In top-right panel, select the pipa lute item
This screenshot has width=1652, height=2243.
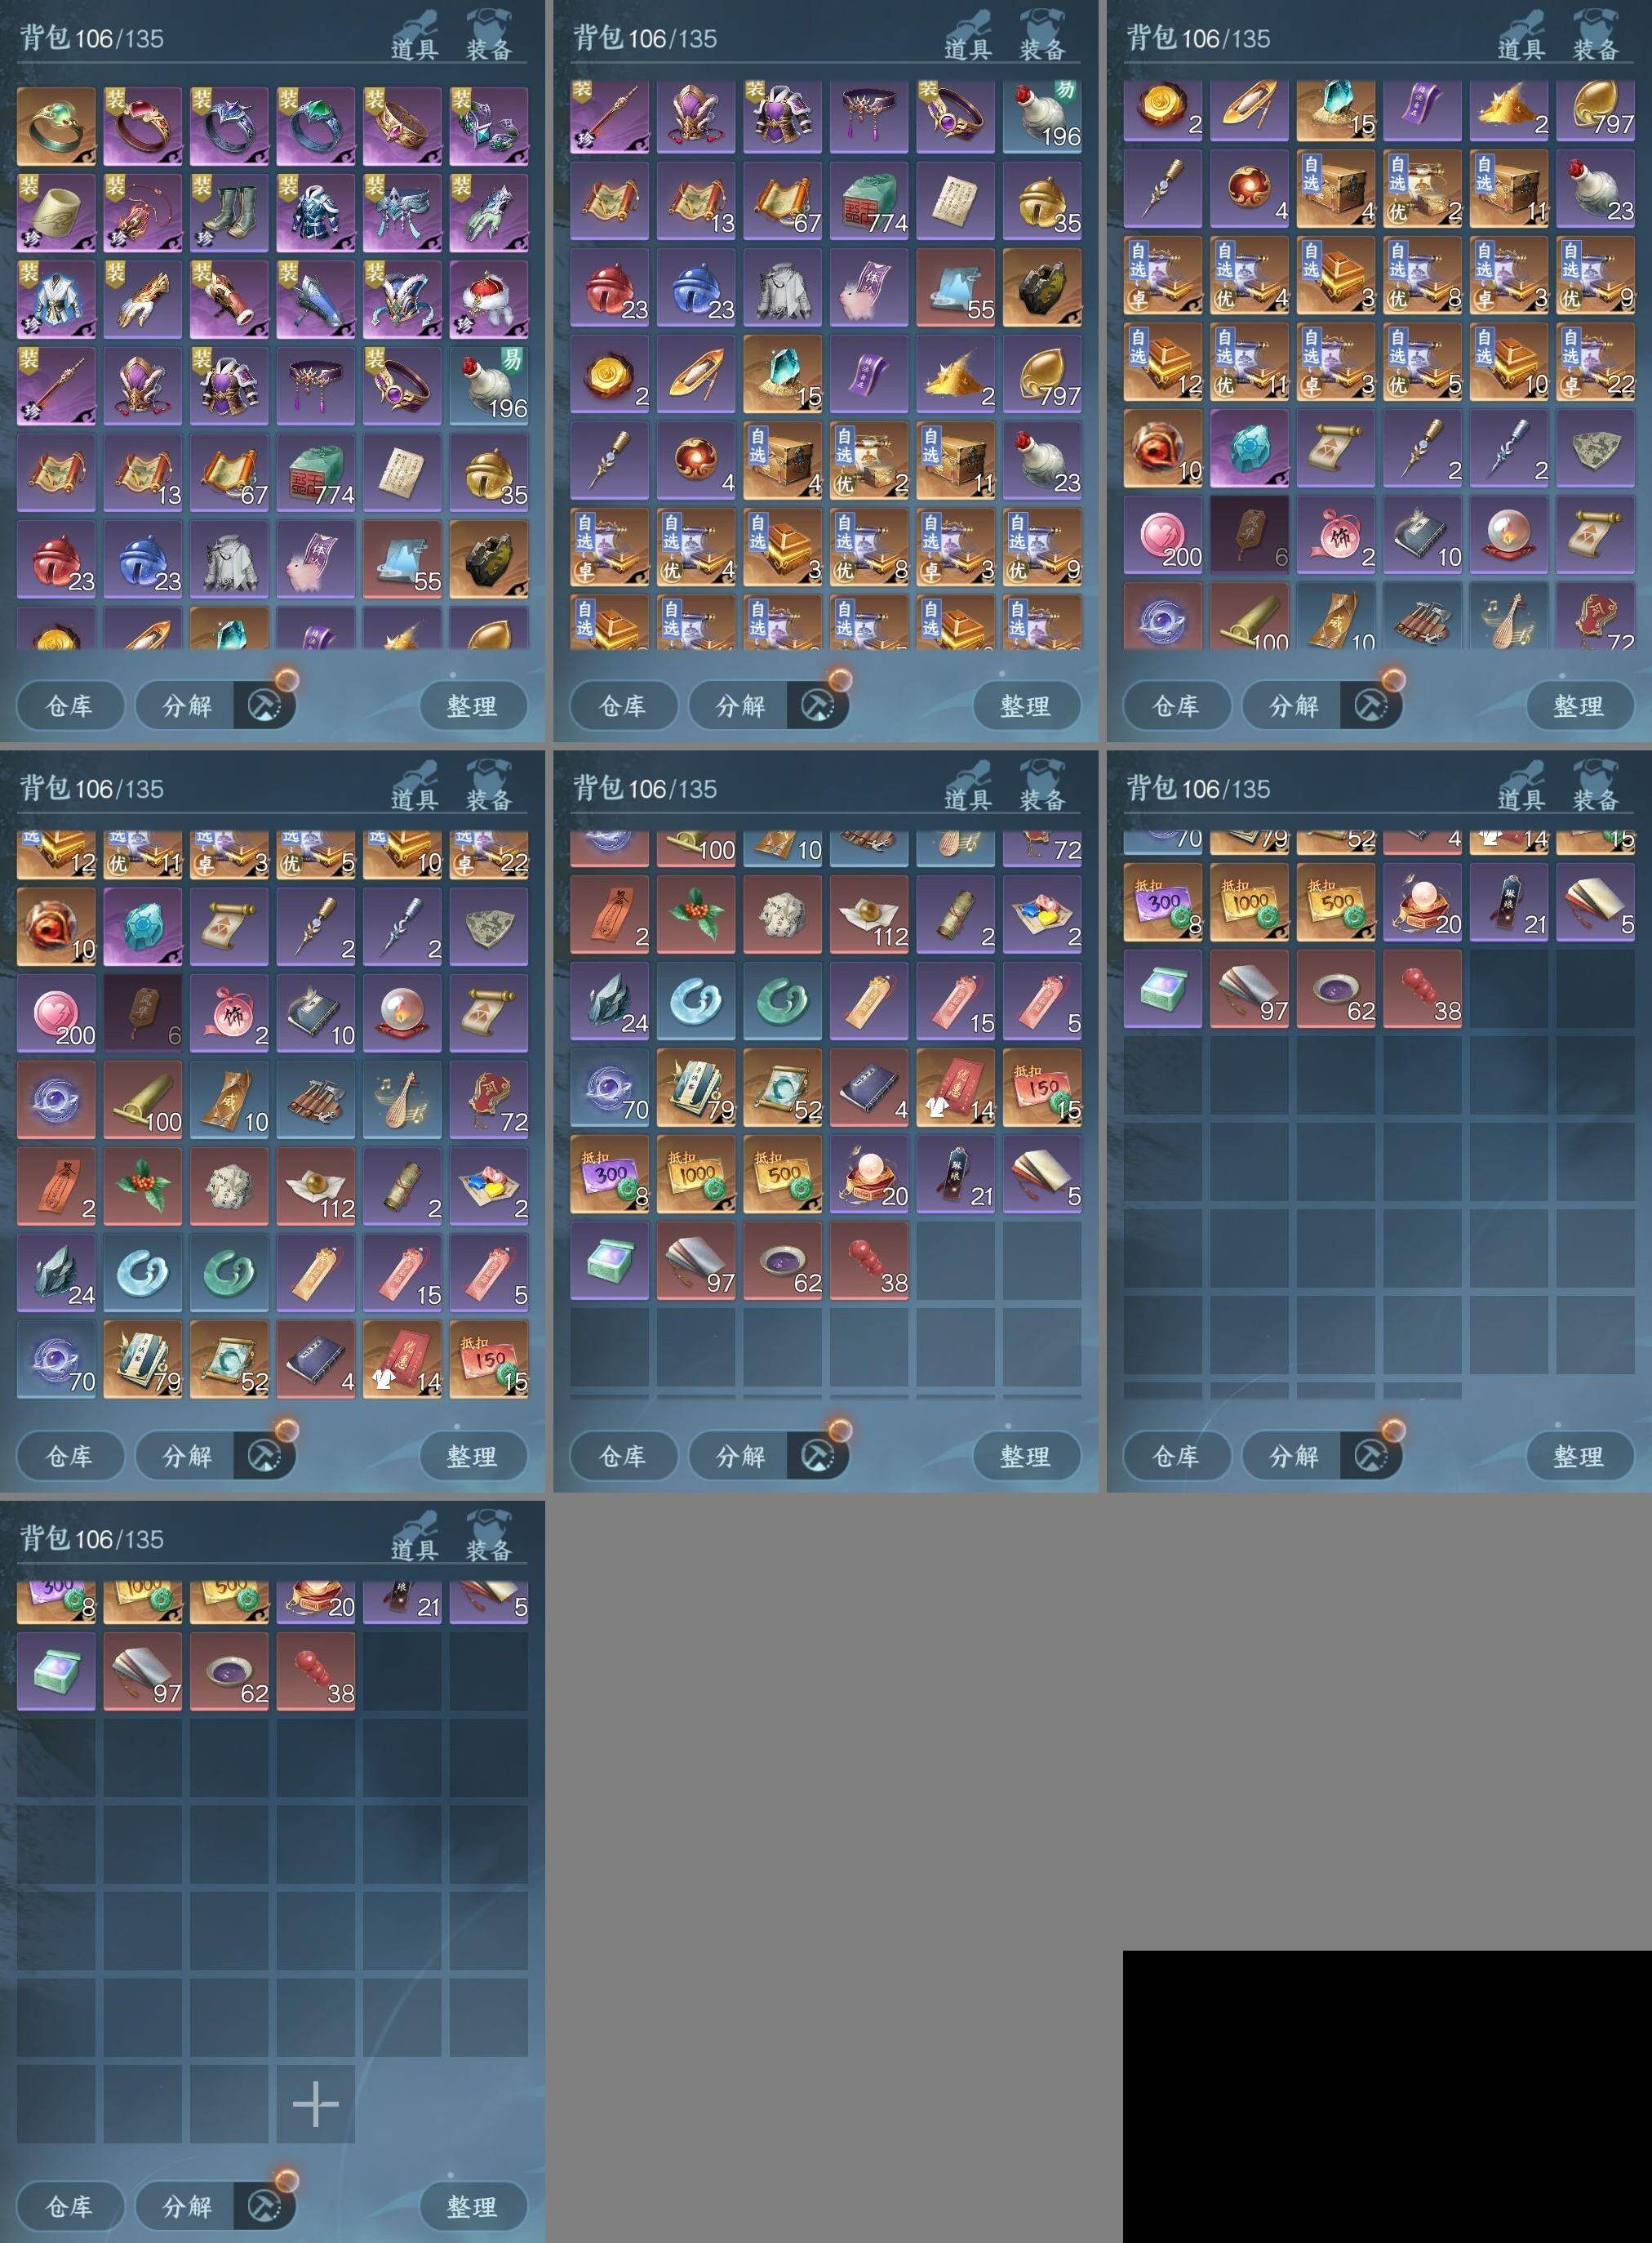click(1509, 618)
